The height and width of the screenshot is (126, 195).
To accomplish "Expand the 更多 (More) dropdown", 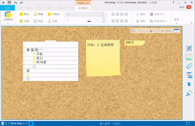I will point(176,21).
